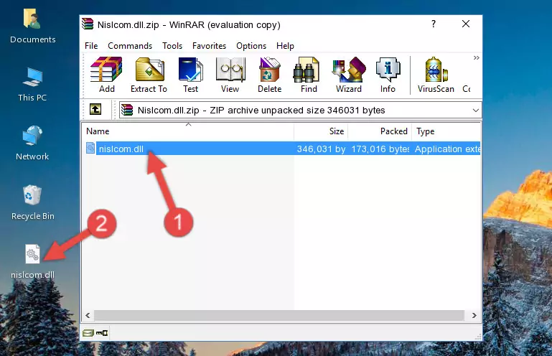552x356 pixels.
Task: Click the password key icon in status bar
Action: click(x=102, y=333)
